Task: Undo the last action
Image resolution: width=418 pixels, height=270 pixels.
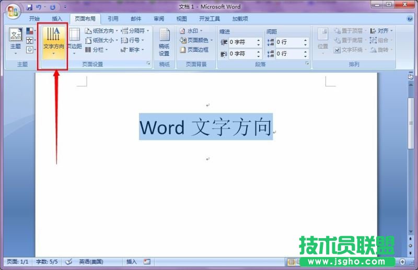Action: pos(39,7)
